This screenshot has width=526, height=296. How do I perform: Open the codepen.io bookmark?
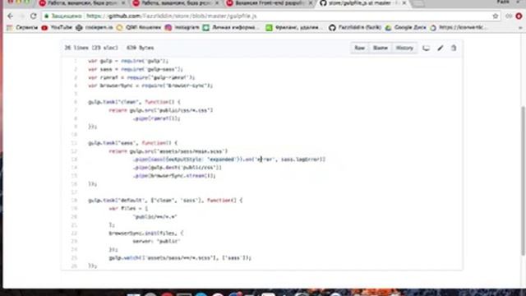95,27
